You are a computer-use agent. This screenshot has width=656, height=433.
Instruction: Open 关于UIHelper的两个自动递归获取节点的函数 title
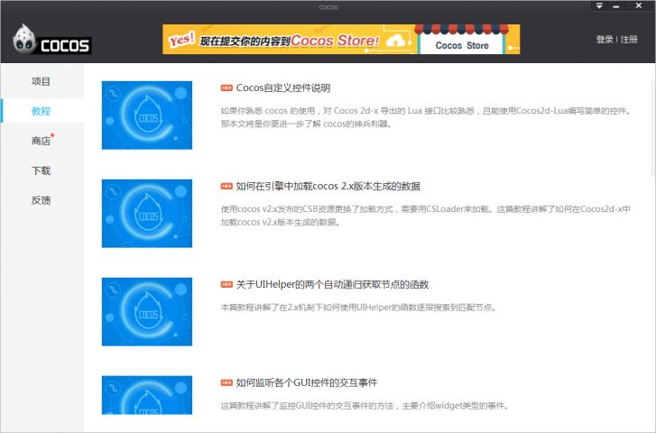(x=332, y=285)
